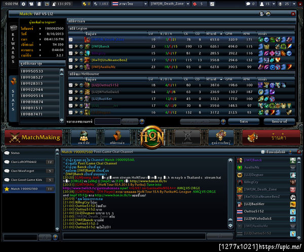The width and height of the screenshot is (304, 252).
Task: Click the central HoN logo emblem
Action: 152,137
